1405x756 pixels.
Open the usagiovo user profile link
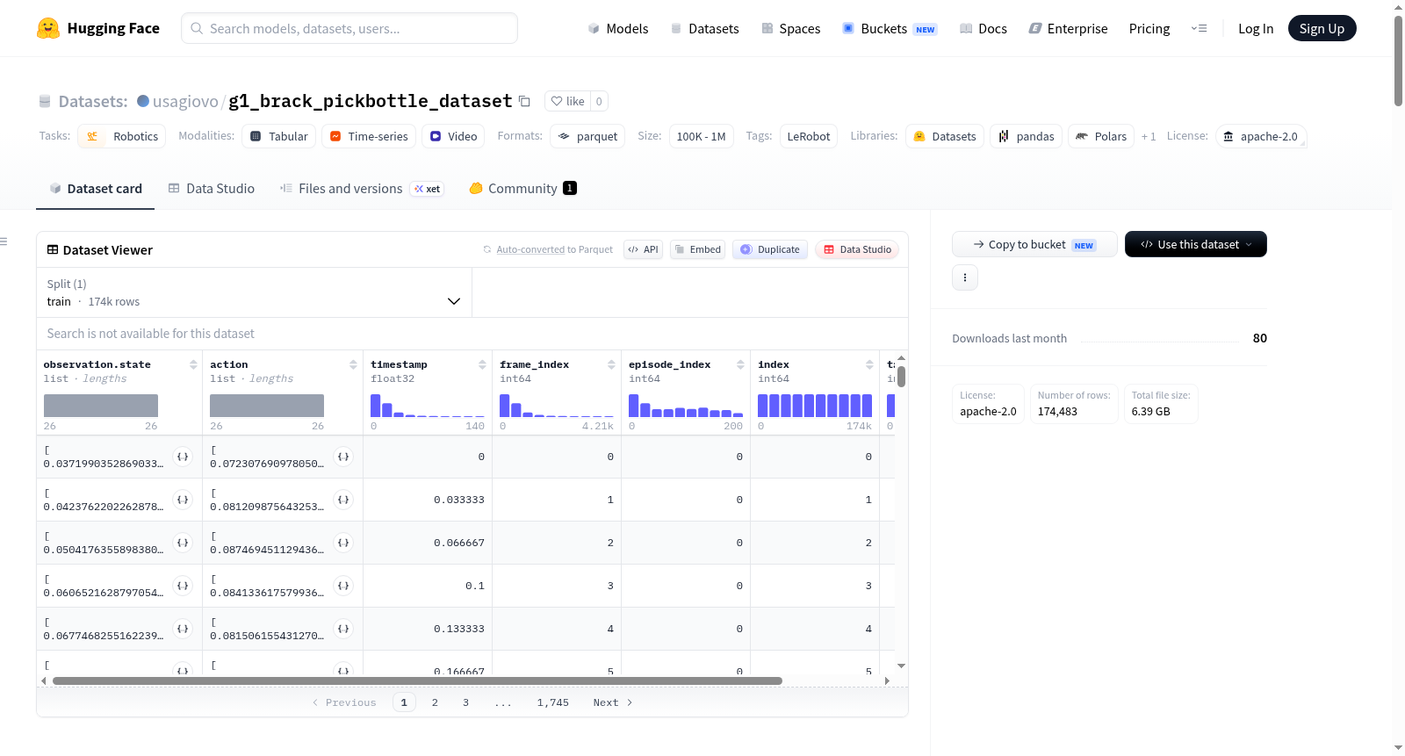[x=185, y=101]
